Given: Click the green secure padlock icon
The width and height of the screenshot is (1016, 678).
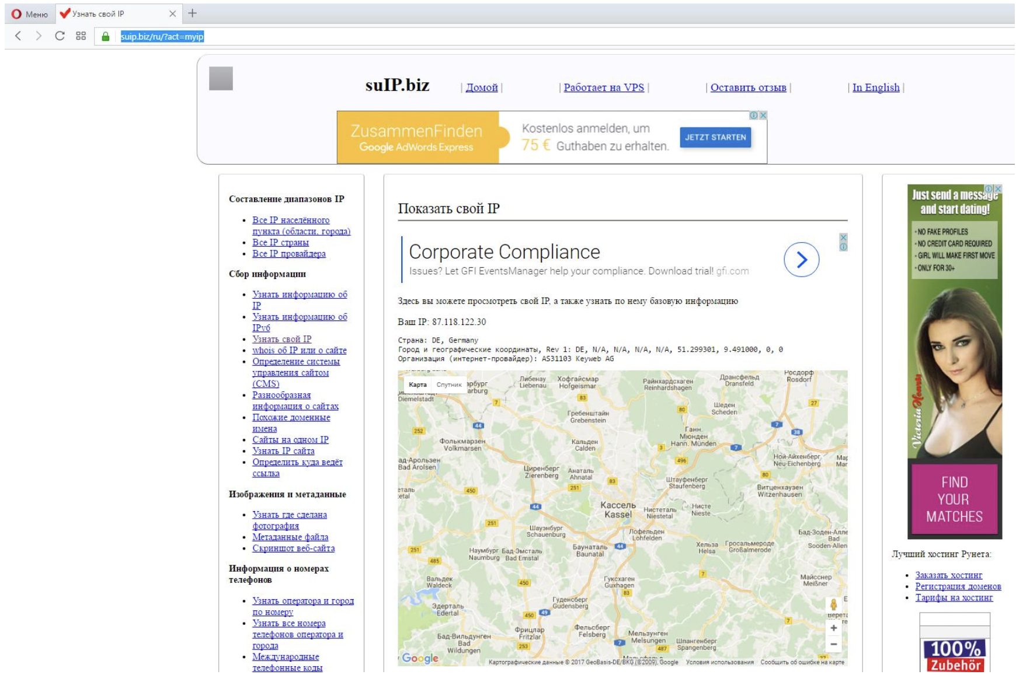Looking at the screenshot, I should tap(106, 37).
